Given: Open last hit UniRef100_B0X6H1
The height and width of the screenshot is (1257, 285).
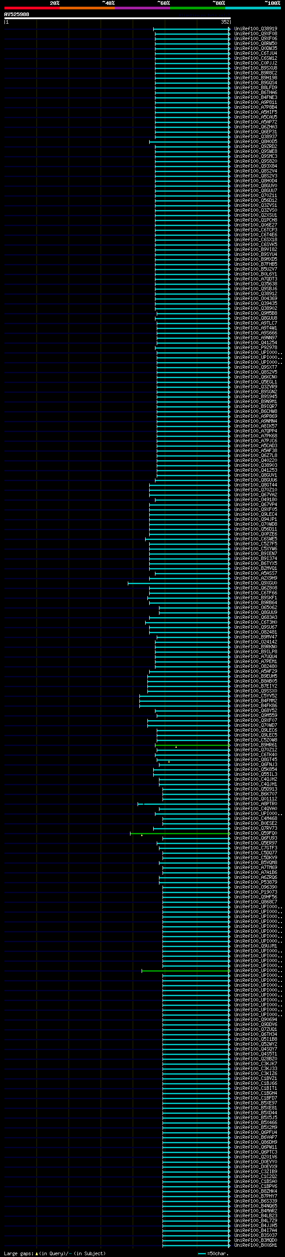Looking at the screenshot, I should pos(256,1245).
